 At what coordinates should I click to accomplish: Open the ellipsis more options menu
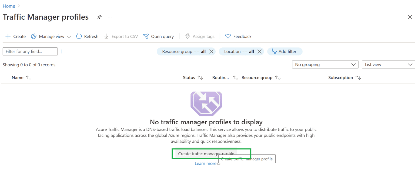pos(110,17)
